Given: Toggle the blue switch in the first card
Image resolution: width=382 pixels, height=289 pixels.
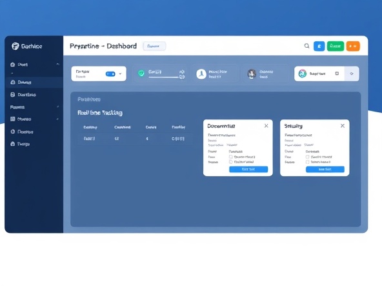Looking at the screenshot, I should (x=110, y=74).
